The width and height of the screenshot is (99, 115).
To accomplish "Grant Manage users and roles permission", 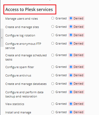I will [53, 18].
